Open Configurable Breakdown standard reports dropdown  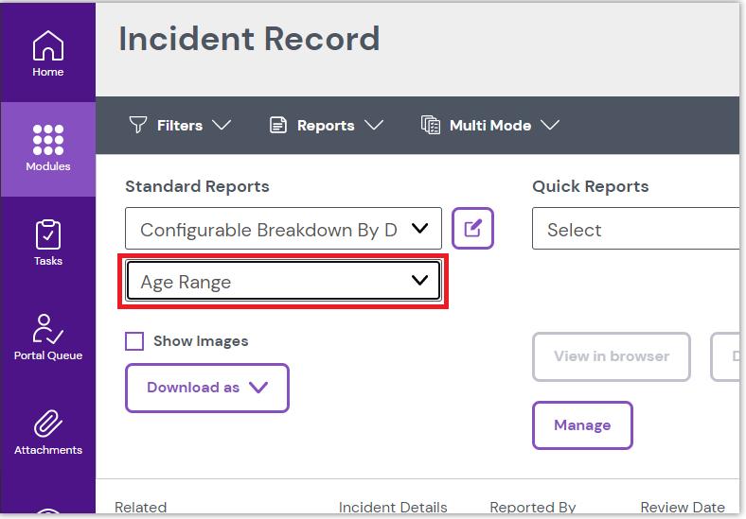[283, 229]
